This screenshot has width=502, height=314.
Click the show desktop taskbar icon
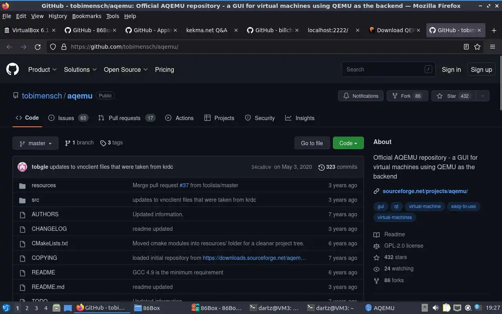coord(67,308)
